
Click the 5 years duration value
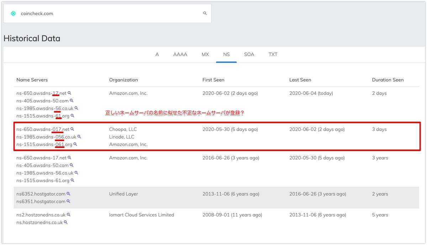[x=380, y=215]
